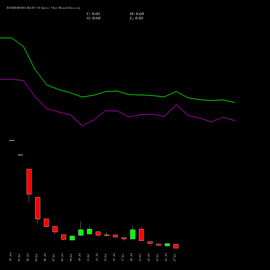The image size is (270, 270).
Task: Click the last red candle for 27 Jul
Action: 176,246
